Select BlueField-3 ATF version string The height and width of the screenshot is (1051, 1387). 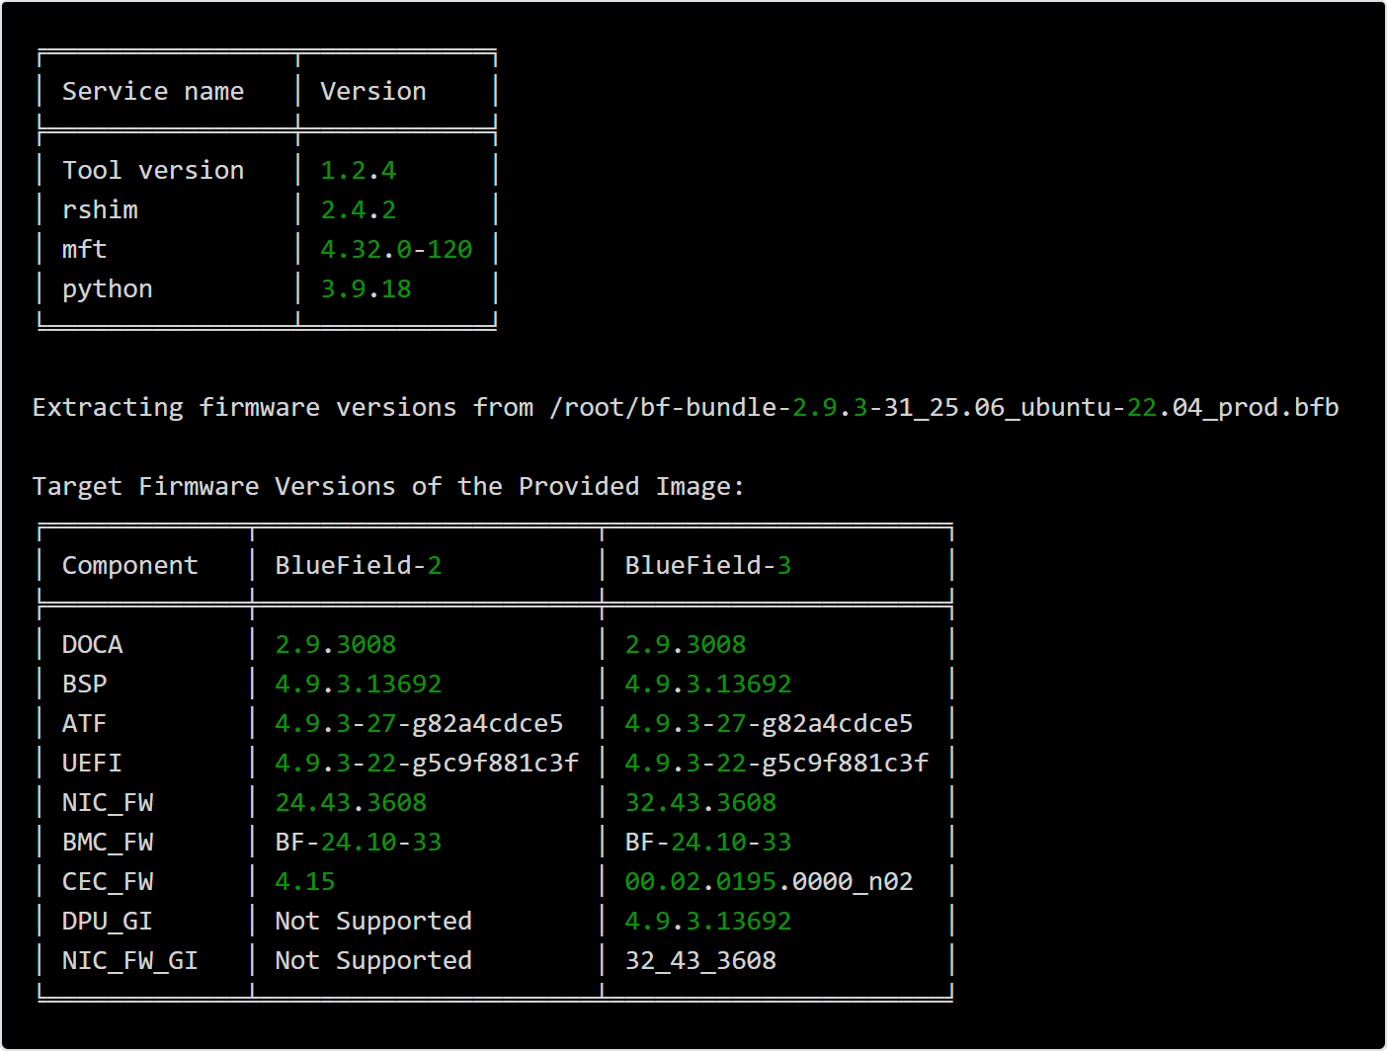pyautogui.click(x=769, y=724)
